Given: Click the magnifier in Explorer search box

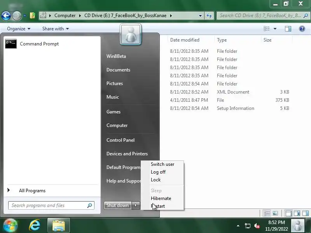Looking at the screenshot, I should point(306,16).
